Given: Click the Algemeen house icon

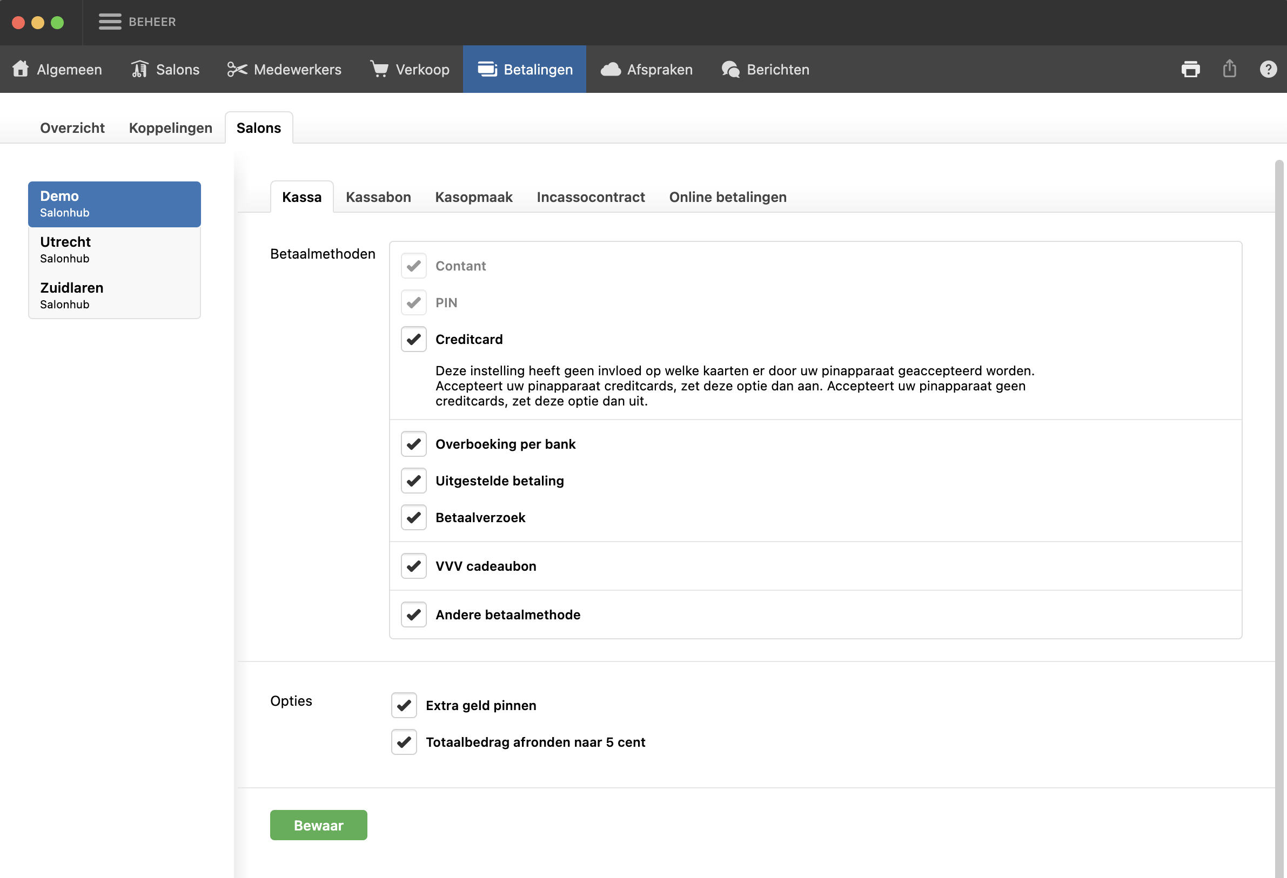Looking at the screenshot, I should (x=21, y=69).
